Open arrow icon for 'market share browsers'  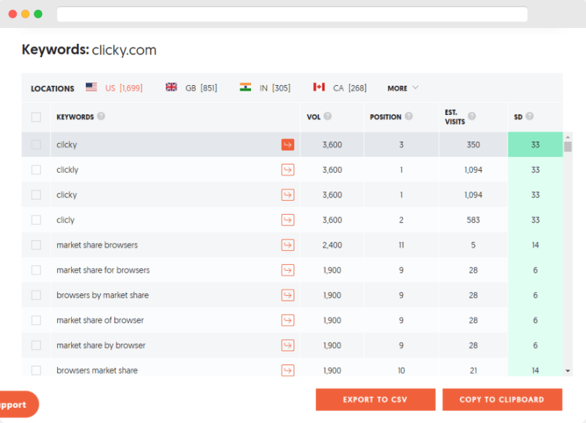coord(288,245)
